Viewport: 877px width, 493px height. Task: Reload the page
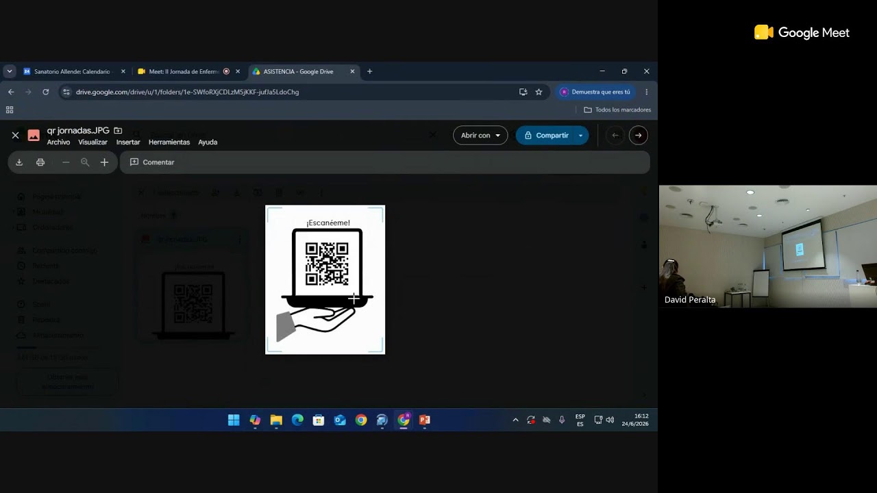pyautogui.click(x=45, y=92)
